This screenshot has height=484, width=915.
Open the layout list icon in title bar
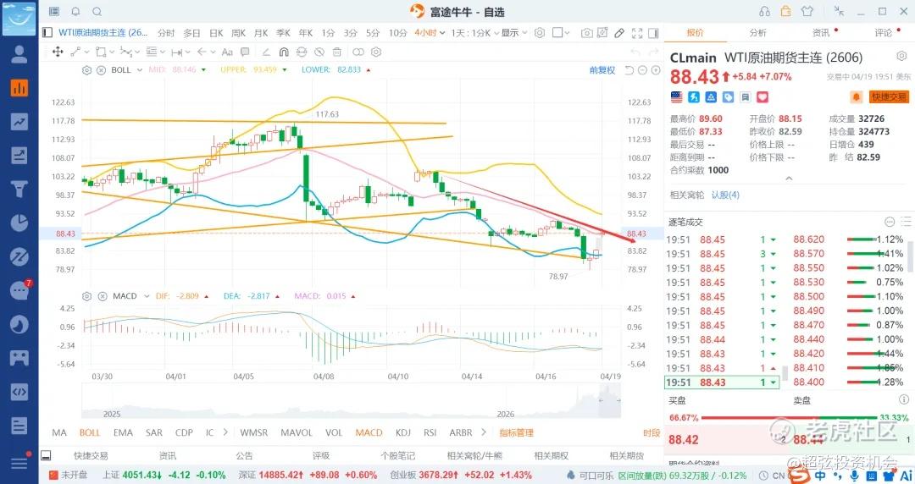point(54,12)
